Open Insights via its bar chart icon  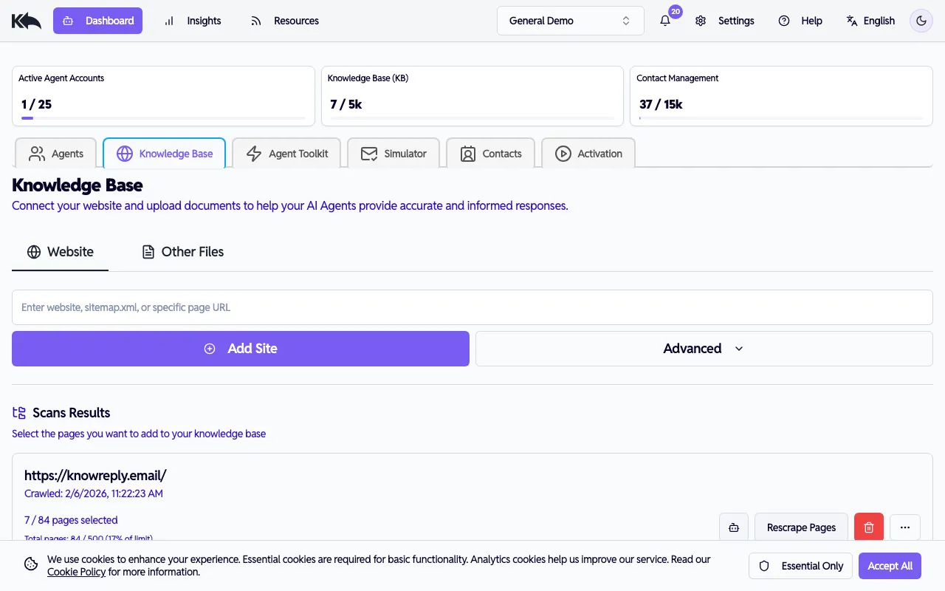click(170, 21)
